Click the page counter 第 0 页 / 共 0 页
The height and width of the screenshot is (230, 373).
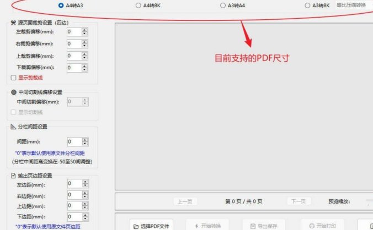pos(243,201)
